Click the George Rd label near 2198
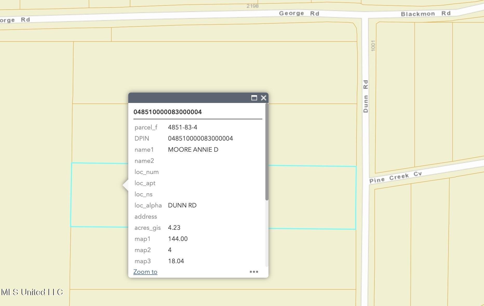Screen dimensions: 484x306 tap(299, 13)
